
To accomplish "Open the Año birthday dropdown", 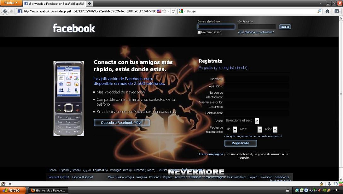I will coord(271,129).
